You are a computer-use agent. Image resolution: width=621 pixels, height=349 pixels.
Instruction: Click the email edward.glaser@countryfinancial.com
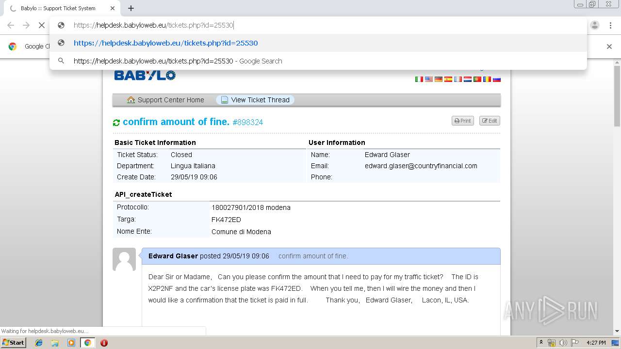[421, 166]
